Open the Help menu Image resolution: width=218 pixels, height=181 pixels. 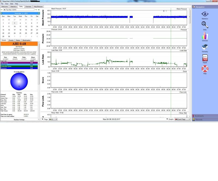pyautogui.click(x=16, y=4)
